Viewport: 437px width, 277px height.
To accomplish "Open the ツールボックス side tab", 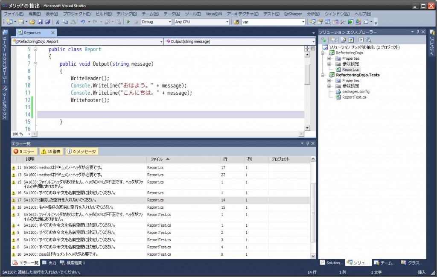I will coord(4,102).
